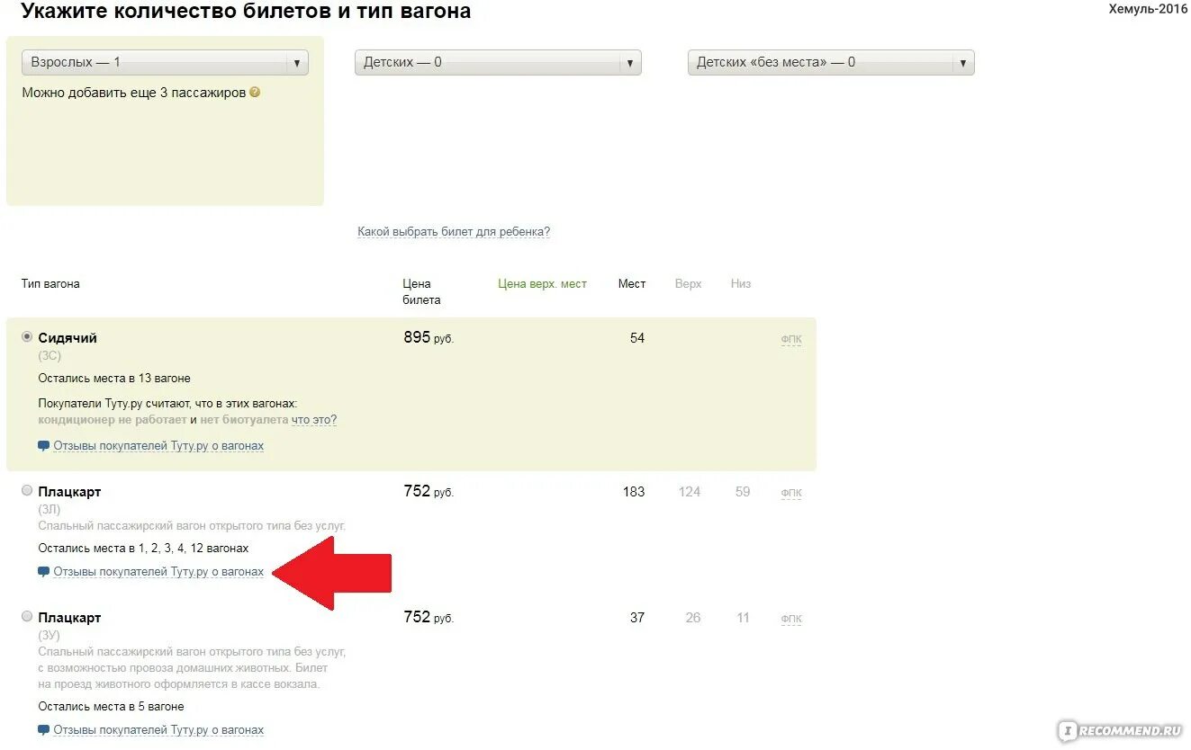The height and width of the screenshot is (750, 1191).
Task: Click 'нет биотуалета' text
Action: (x=244, y=420)
